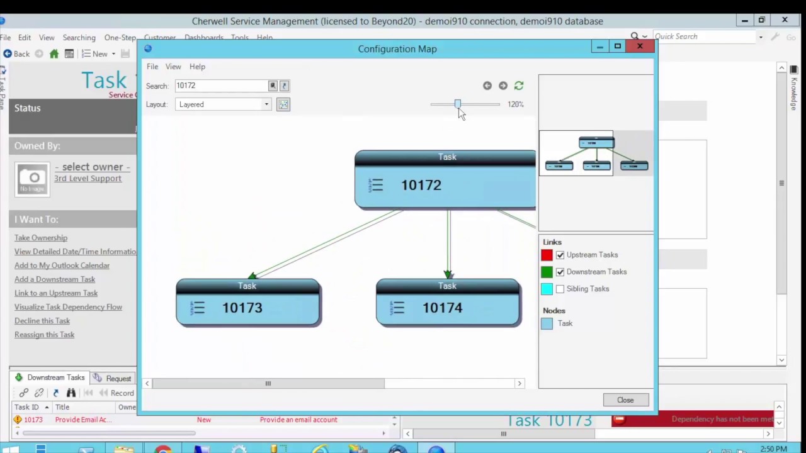This screenshot has height=453, width=806.
Task: Navigate back in Configuration Map history
Action: [487, 86]
